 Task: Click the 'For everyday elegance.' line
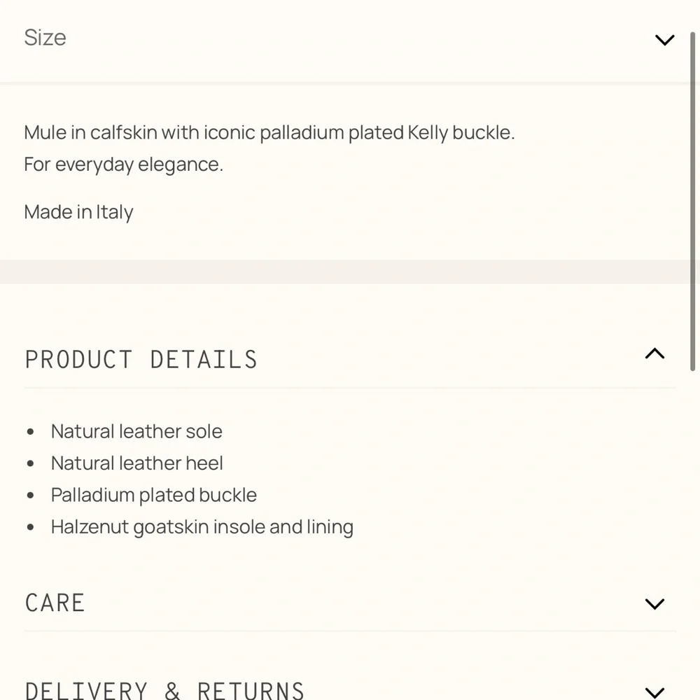click(x=124, y=164)
